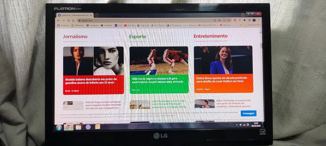Open the round purple taskbar app icon
Image resolution: width=326 pixels, height=146 pixels.
88,127
